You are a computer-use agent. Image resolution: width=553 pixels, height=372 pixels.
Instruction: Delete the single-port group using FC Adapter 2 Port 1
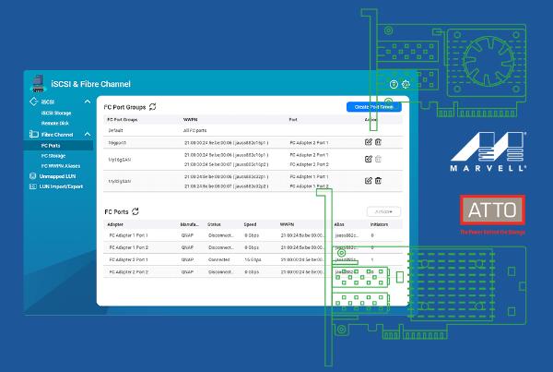tap(378, 142)
